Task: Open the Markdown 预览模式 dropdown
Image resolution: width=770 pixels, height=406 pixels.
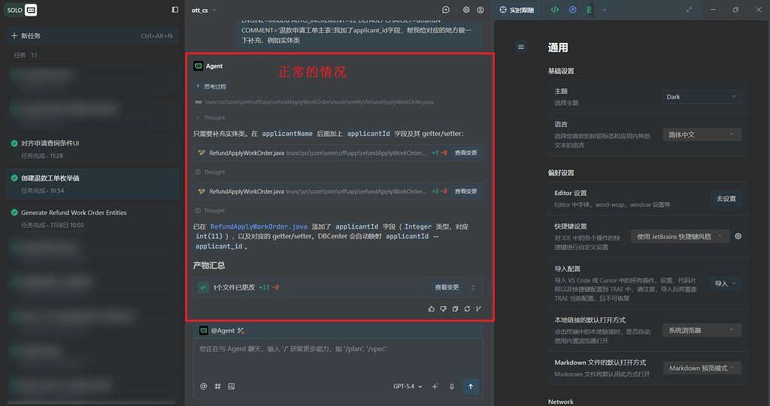Action: (702, 368)
